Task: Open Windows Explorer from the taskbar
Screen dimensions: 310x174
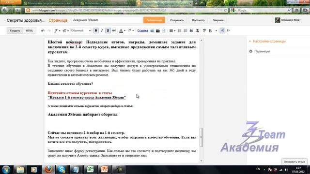Action: (x=20, y=170)
